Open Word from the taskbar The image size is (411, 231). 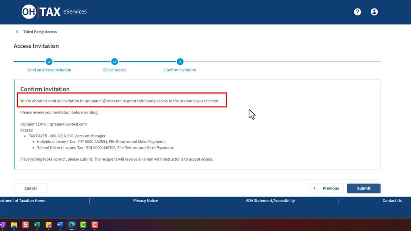point(60,225)
